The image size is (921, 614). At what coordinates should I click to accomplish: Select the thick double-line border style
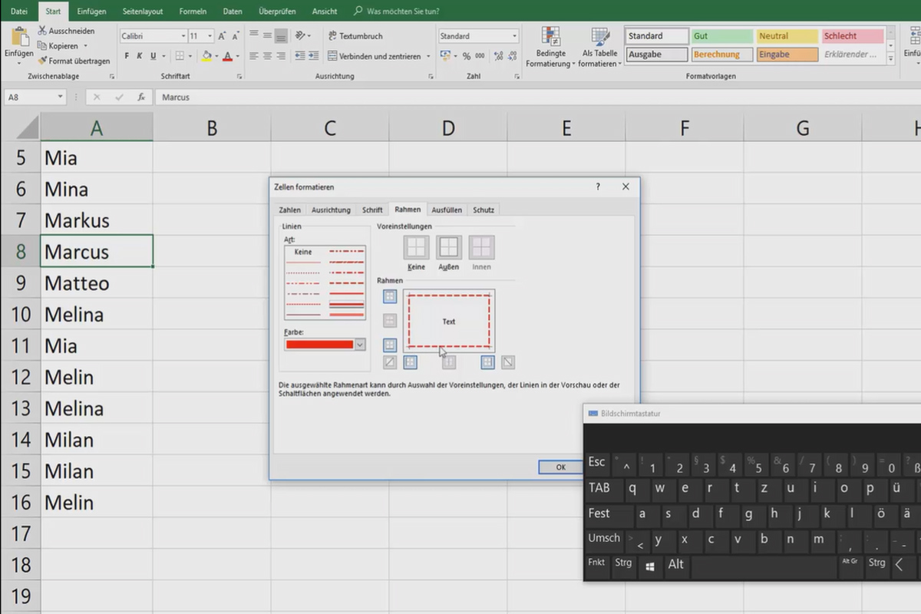(x=346, y=303)
